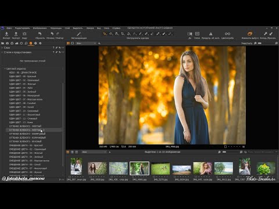The height and width of the screenshot is (209, 279).
Task: Open the gear settings tool tab
Action: [x=40, y=44]
